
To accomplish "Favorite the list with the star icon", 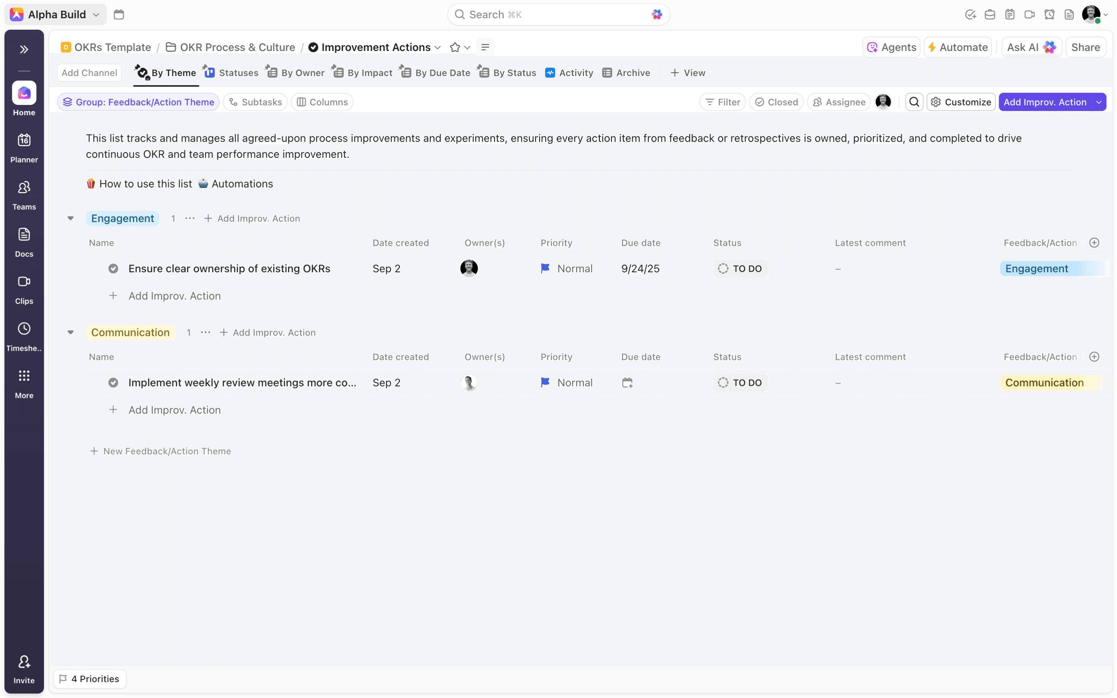I will (455, 47).
